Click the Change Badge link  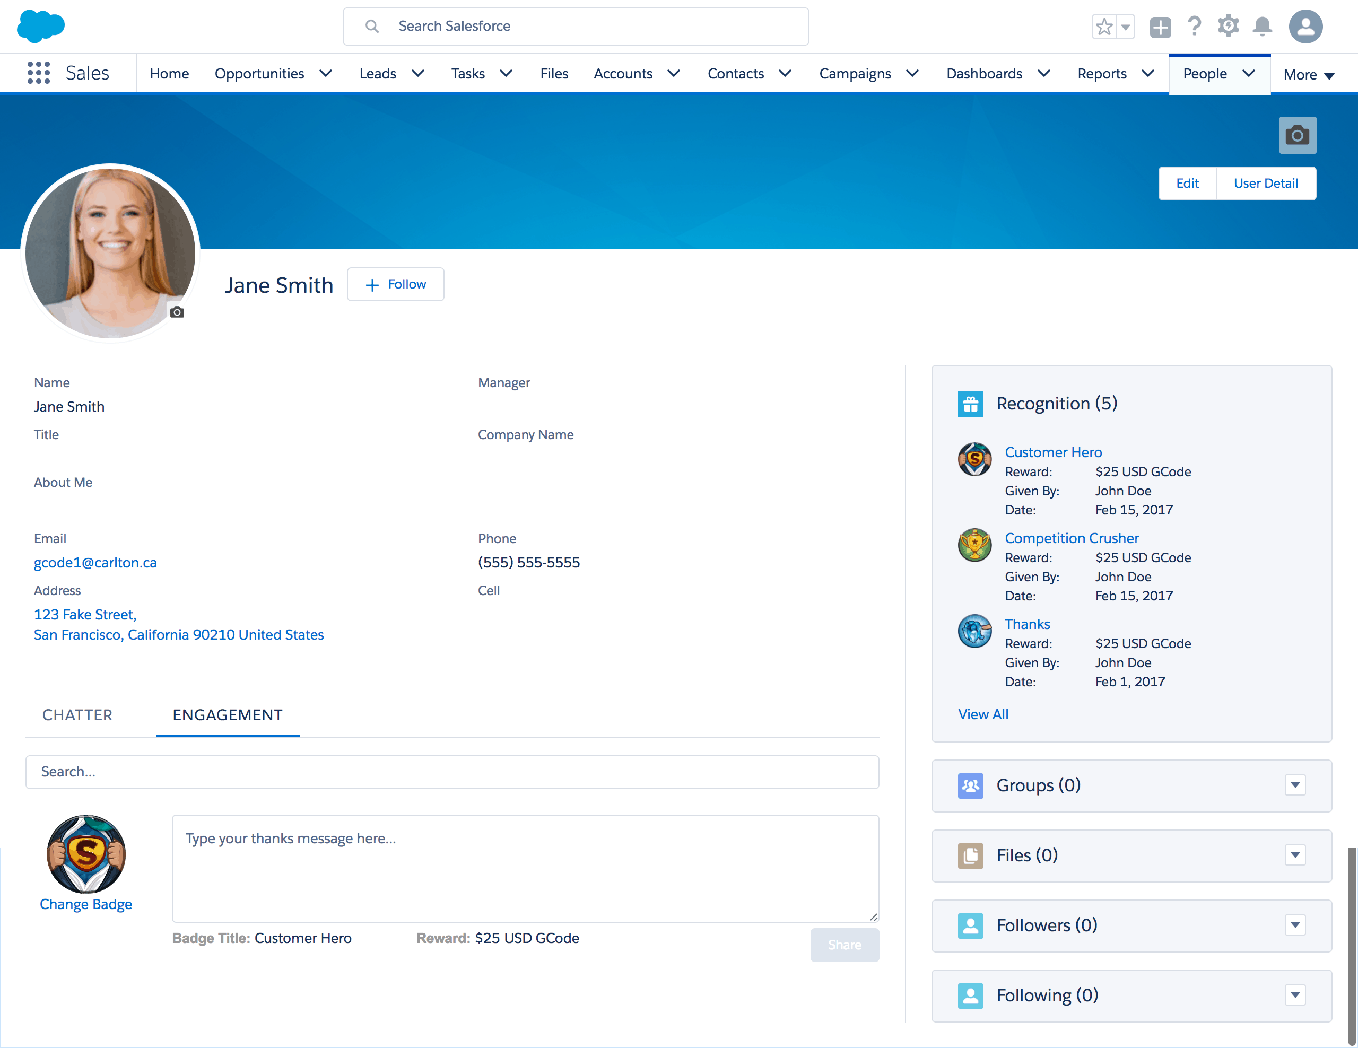(86, 904)
